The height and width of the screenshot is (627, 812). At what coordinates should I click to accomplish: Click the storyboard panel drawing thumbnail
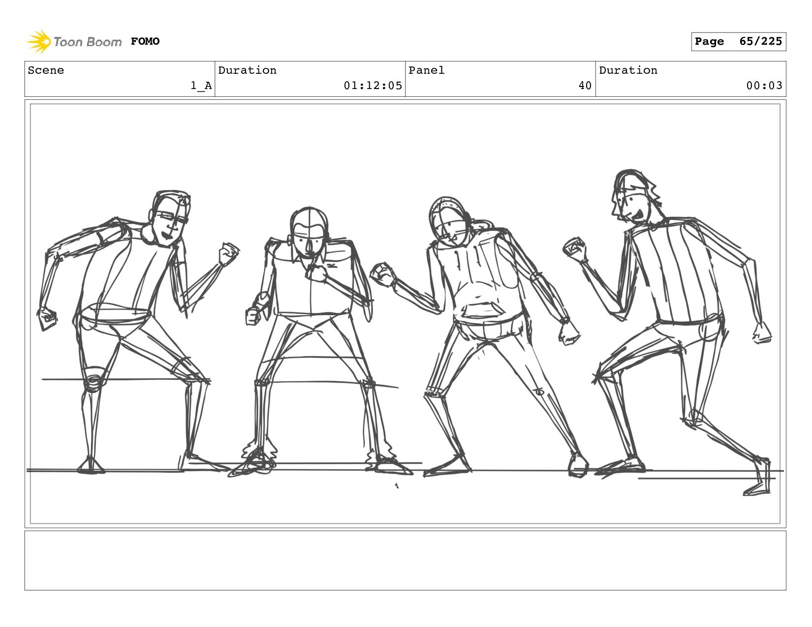coord(406,314)
